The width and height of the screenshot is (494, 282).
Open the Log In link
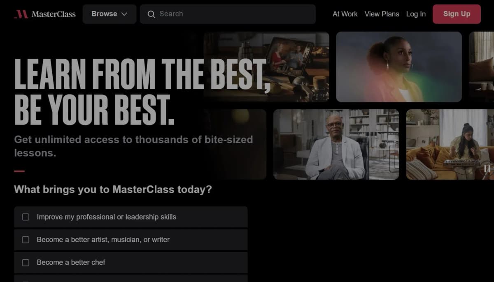click(x=416, y=14)
